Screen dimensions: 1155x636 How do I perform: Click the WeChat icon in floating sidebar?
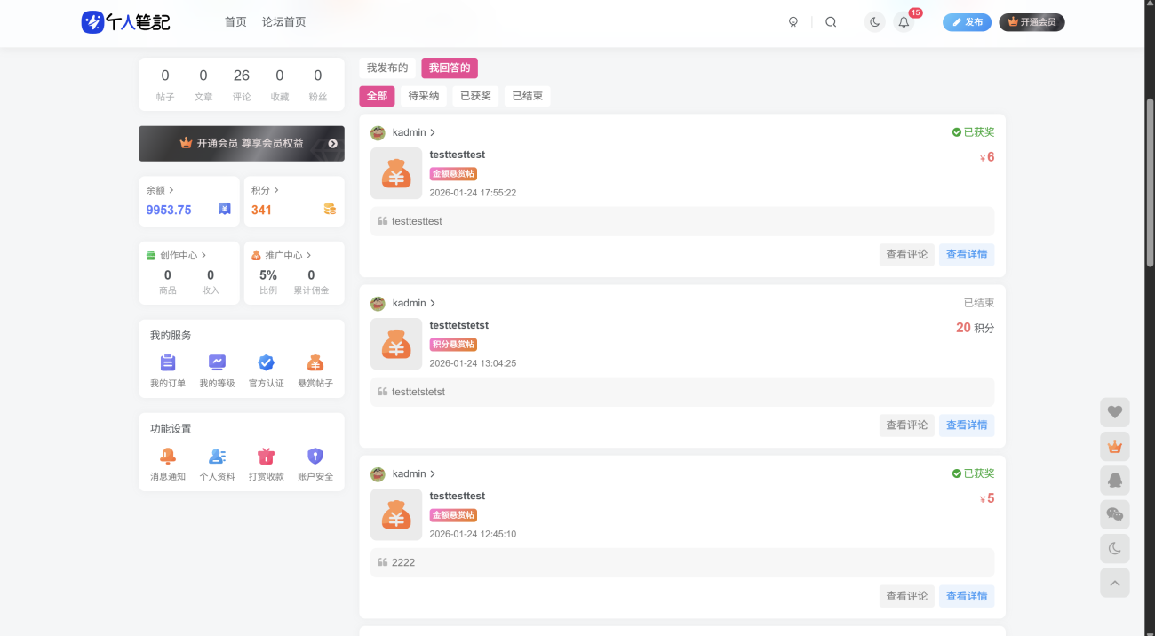[1114, 514]
